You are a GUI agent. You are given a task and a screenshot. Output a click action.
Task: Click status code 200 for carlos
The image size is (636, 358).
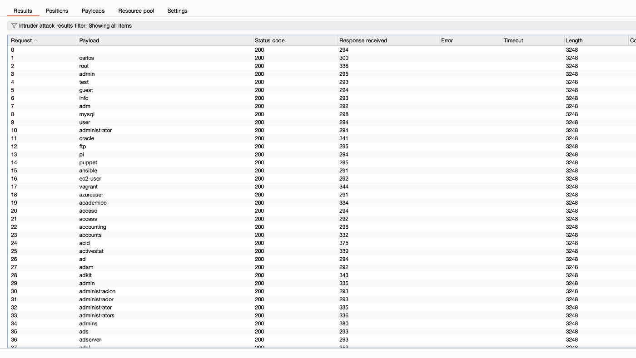259,58
